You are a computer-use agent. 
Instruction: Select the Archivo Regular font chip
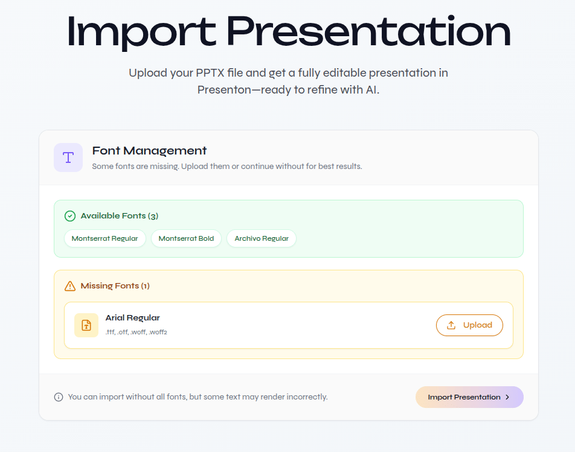click(262, 238)
